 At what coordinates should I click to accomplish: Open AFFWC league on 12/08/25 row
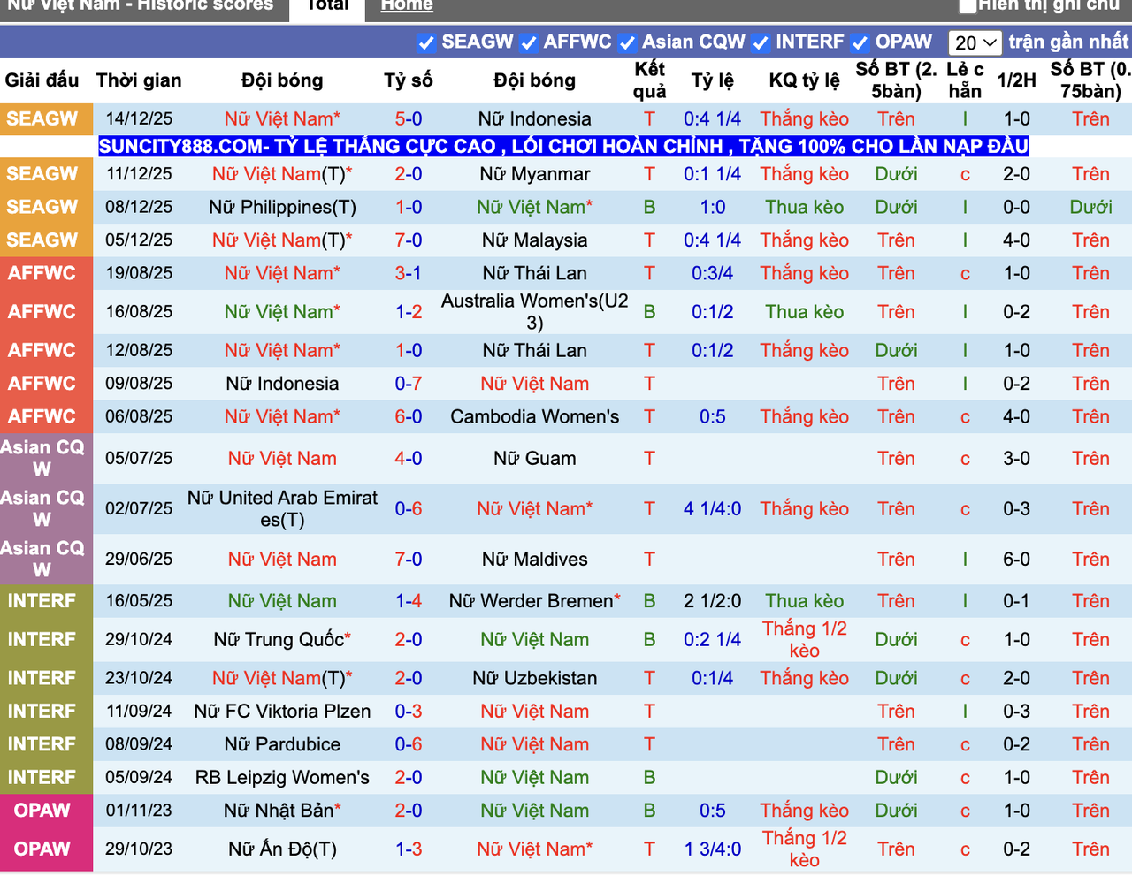click(42, 351)
